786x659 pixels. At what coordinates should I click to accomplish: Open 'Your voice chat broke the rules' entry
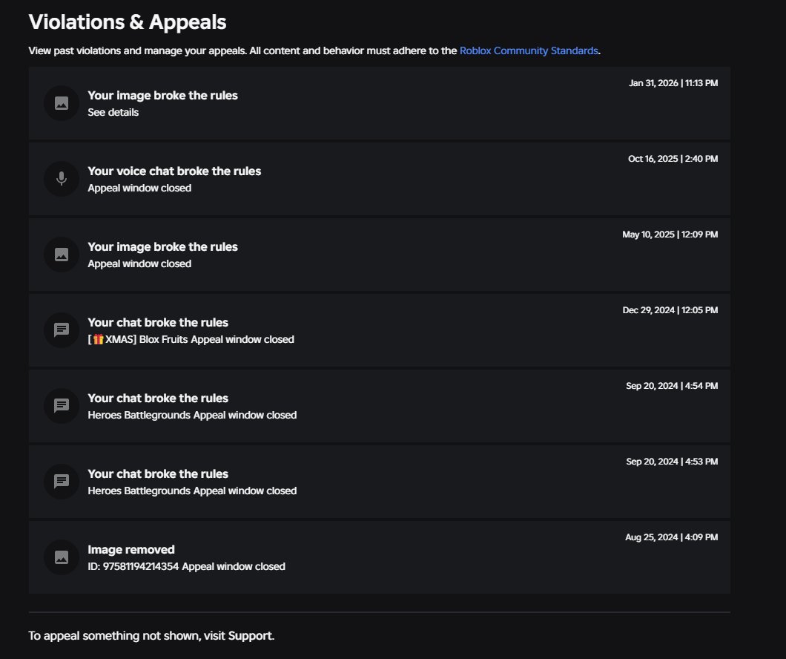(380, 179)
